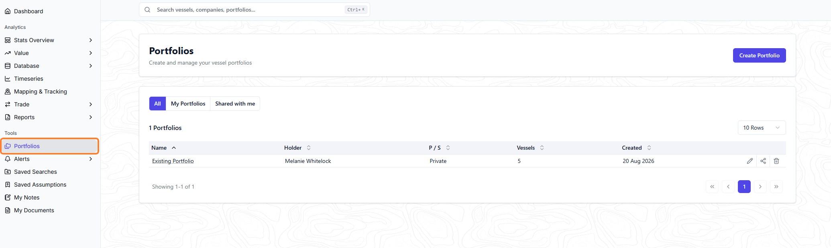Go to the next page arrow
This screenshot has height=248, width=831.
pos(760,187)
